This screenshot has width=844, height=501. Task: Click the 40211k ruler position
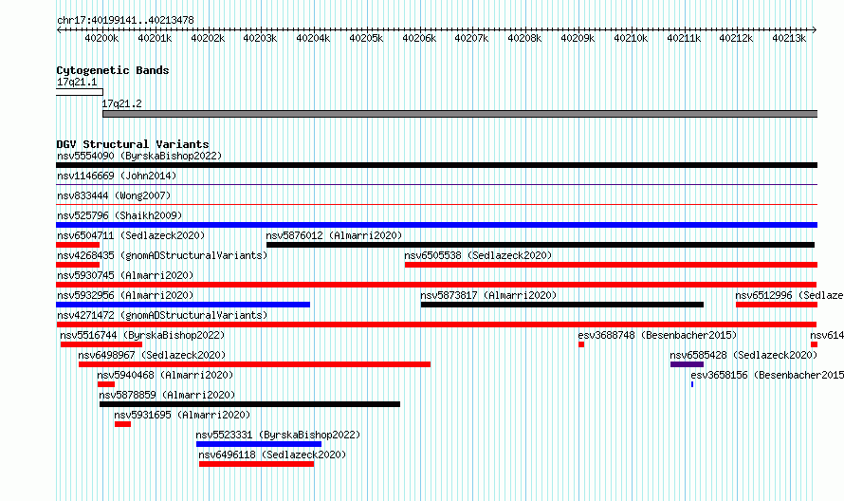[x=684, y=38]
